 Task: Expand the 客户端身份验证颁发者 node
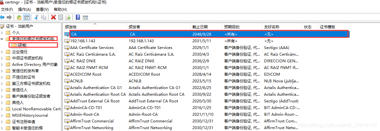[x=2, y=96]
